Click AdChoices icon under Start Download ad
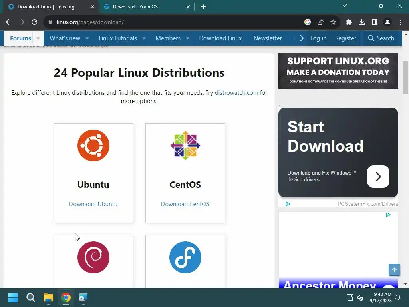The image size is (409, 307). [x=288, y=204]
